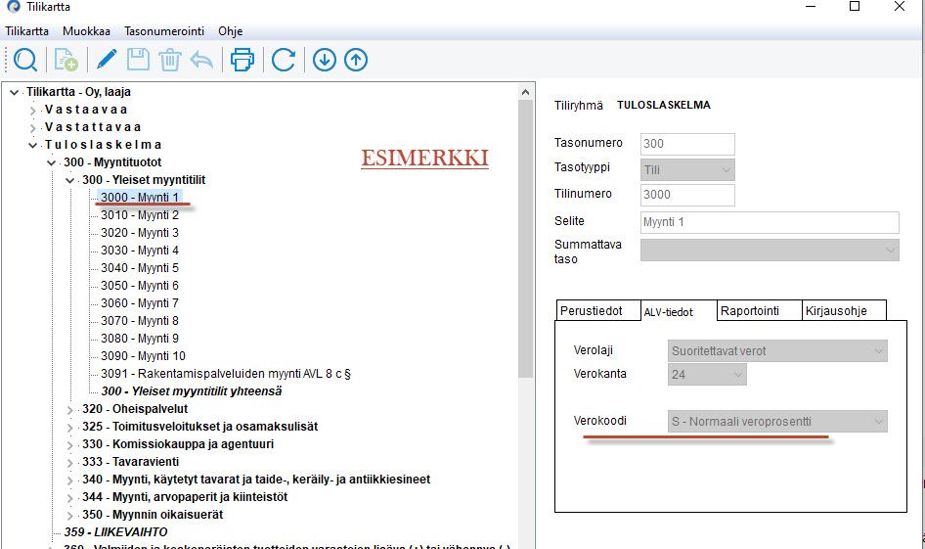Expand the Vastattavaa node
Viewport: 925px width, 549px height.
pos(33,128)
